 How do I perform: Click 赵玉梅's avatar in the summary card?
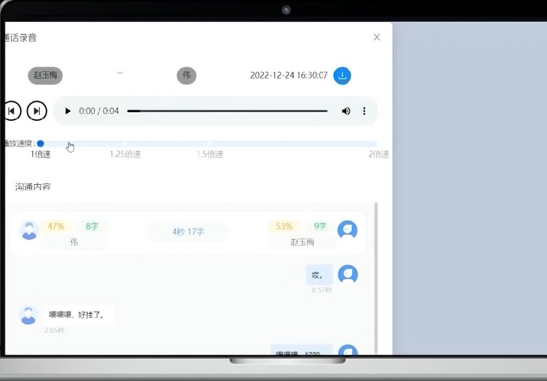tap(347, 231)
